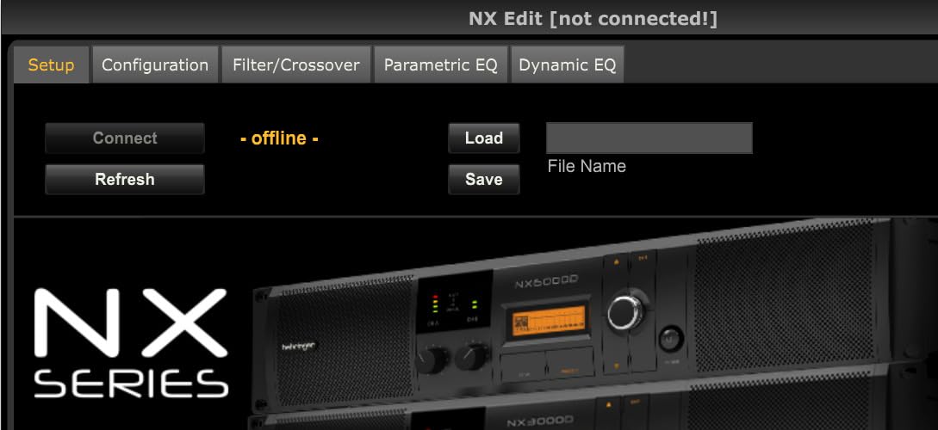Click the Refresh button

[x=125, y=179]
